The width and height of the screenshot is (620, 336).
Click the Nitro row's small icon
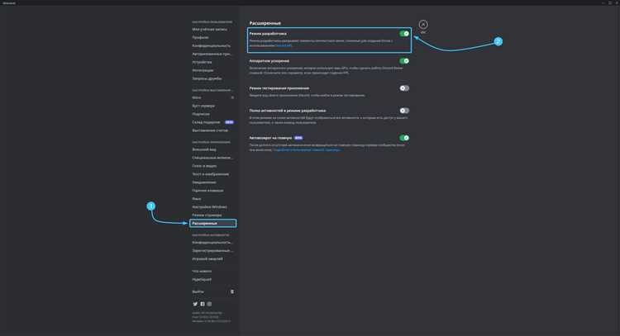click(232, 97)
